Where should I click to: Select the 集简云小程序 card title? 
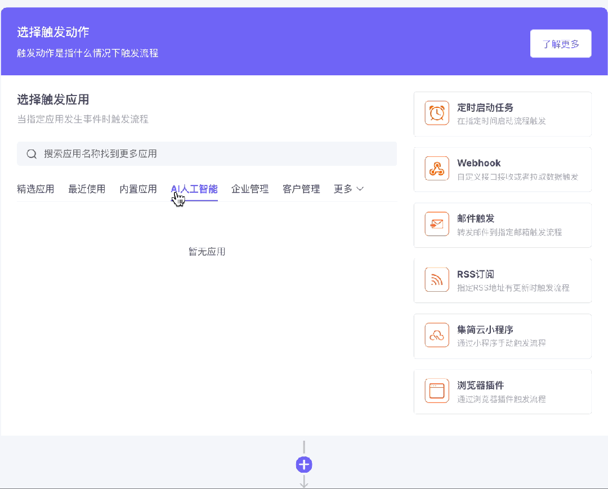(485, 329)
